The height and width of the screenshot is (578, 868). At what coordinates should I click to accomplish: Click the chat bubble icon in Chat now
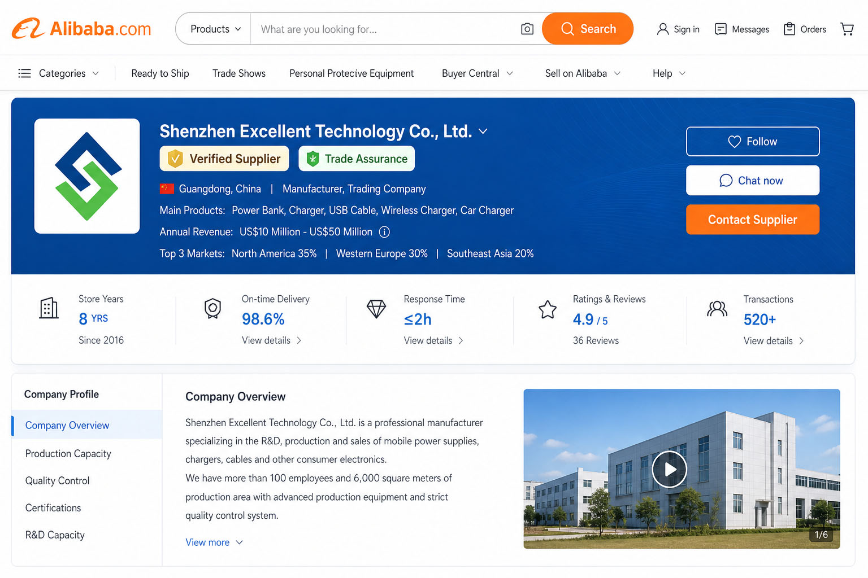point(726,181)
